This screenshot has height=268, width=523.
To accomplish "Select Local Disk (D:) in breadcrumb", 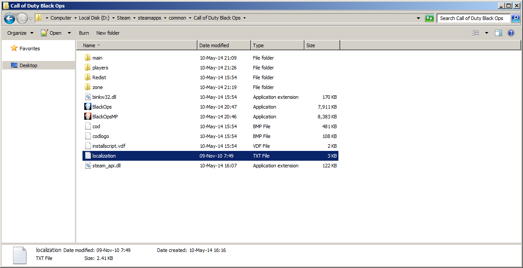I will tap(95, 18).
